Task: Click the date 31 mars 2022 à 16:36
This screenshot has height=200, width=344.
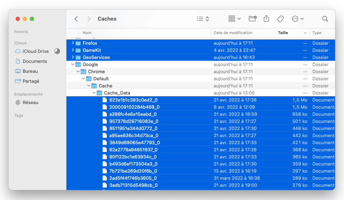Action: coord(237,178)
